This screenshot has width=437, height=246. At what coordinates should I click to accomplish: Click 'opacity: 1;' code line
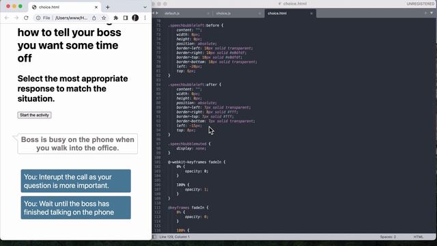[197, 189]
